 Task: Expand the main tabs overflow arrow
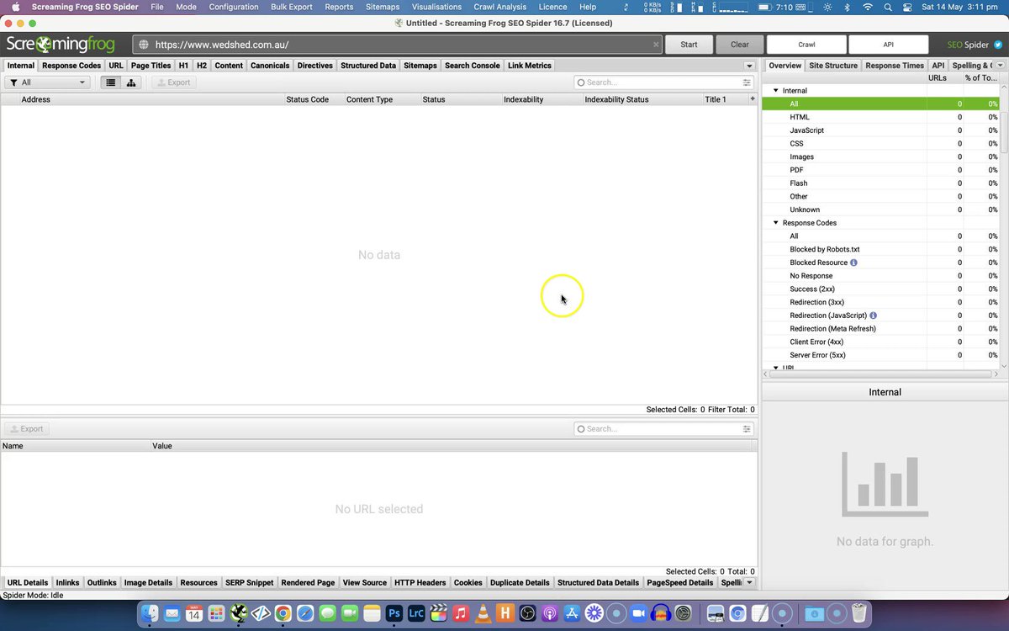748,66
